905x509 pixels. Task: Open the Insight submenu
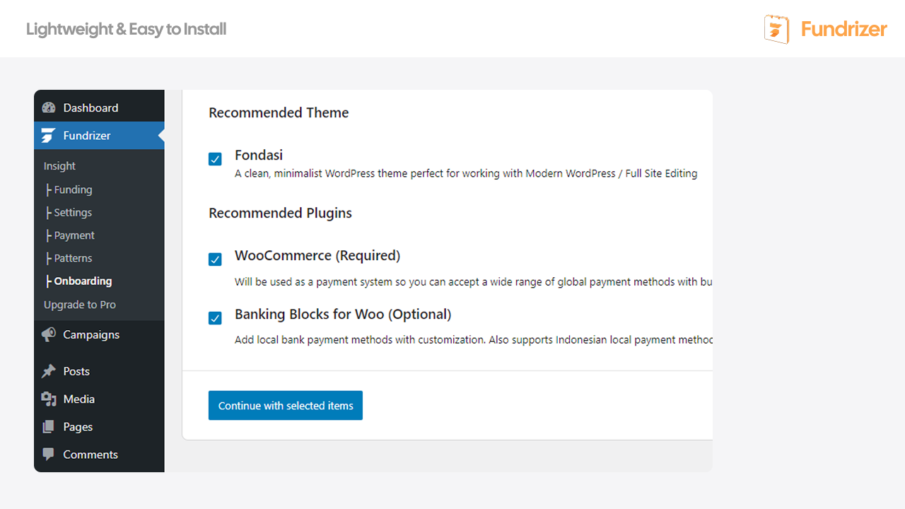click(59, 166)
